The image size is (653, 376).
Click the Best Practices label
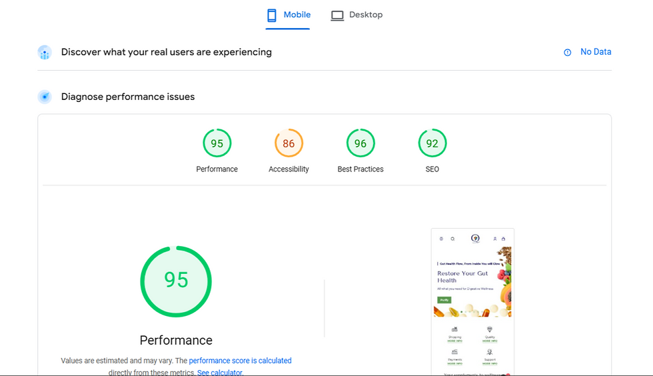[360, 169]
